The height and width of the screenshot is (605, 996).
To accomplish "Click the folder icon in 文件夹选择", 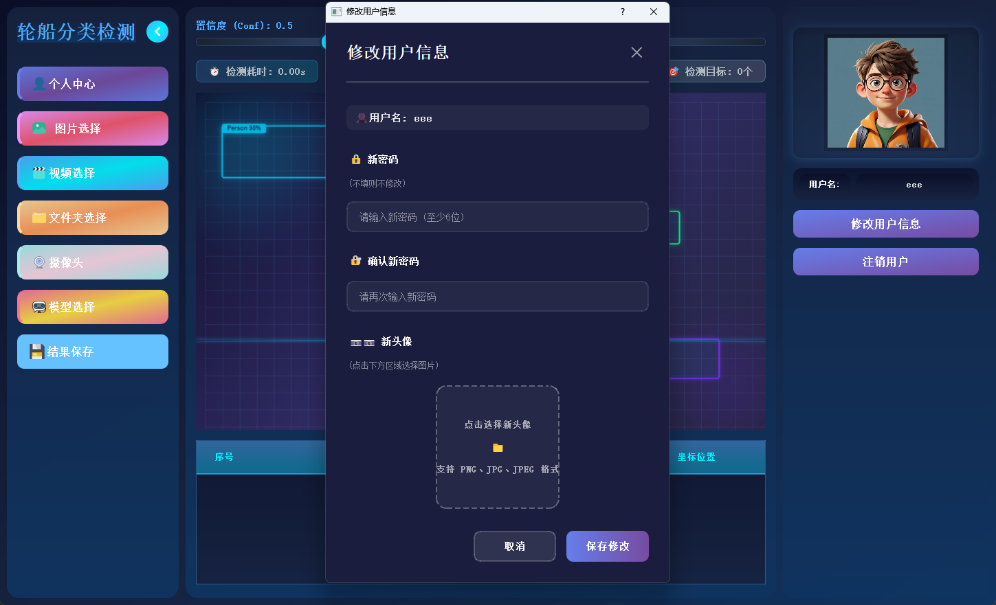I will coord(39,218).
